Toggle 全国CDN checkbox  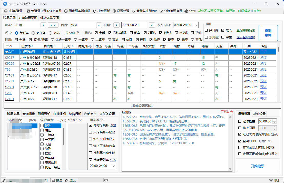coord(240,141)
